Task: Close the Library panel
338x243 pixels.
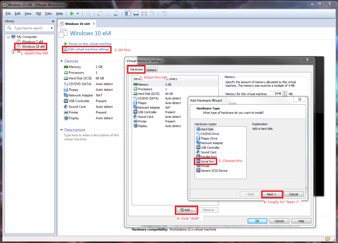Action: pos(53,21)
